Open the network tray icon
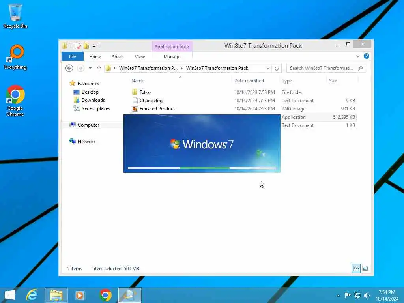Viewport: 404px width, 303px height. [357, 296]
